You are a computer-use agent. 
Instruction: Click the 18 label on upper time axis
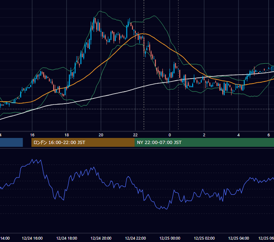point(66,135)
